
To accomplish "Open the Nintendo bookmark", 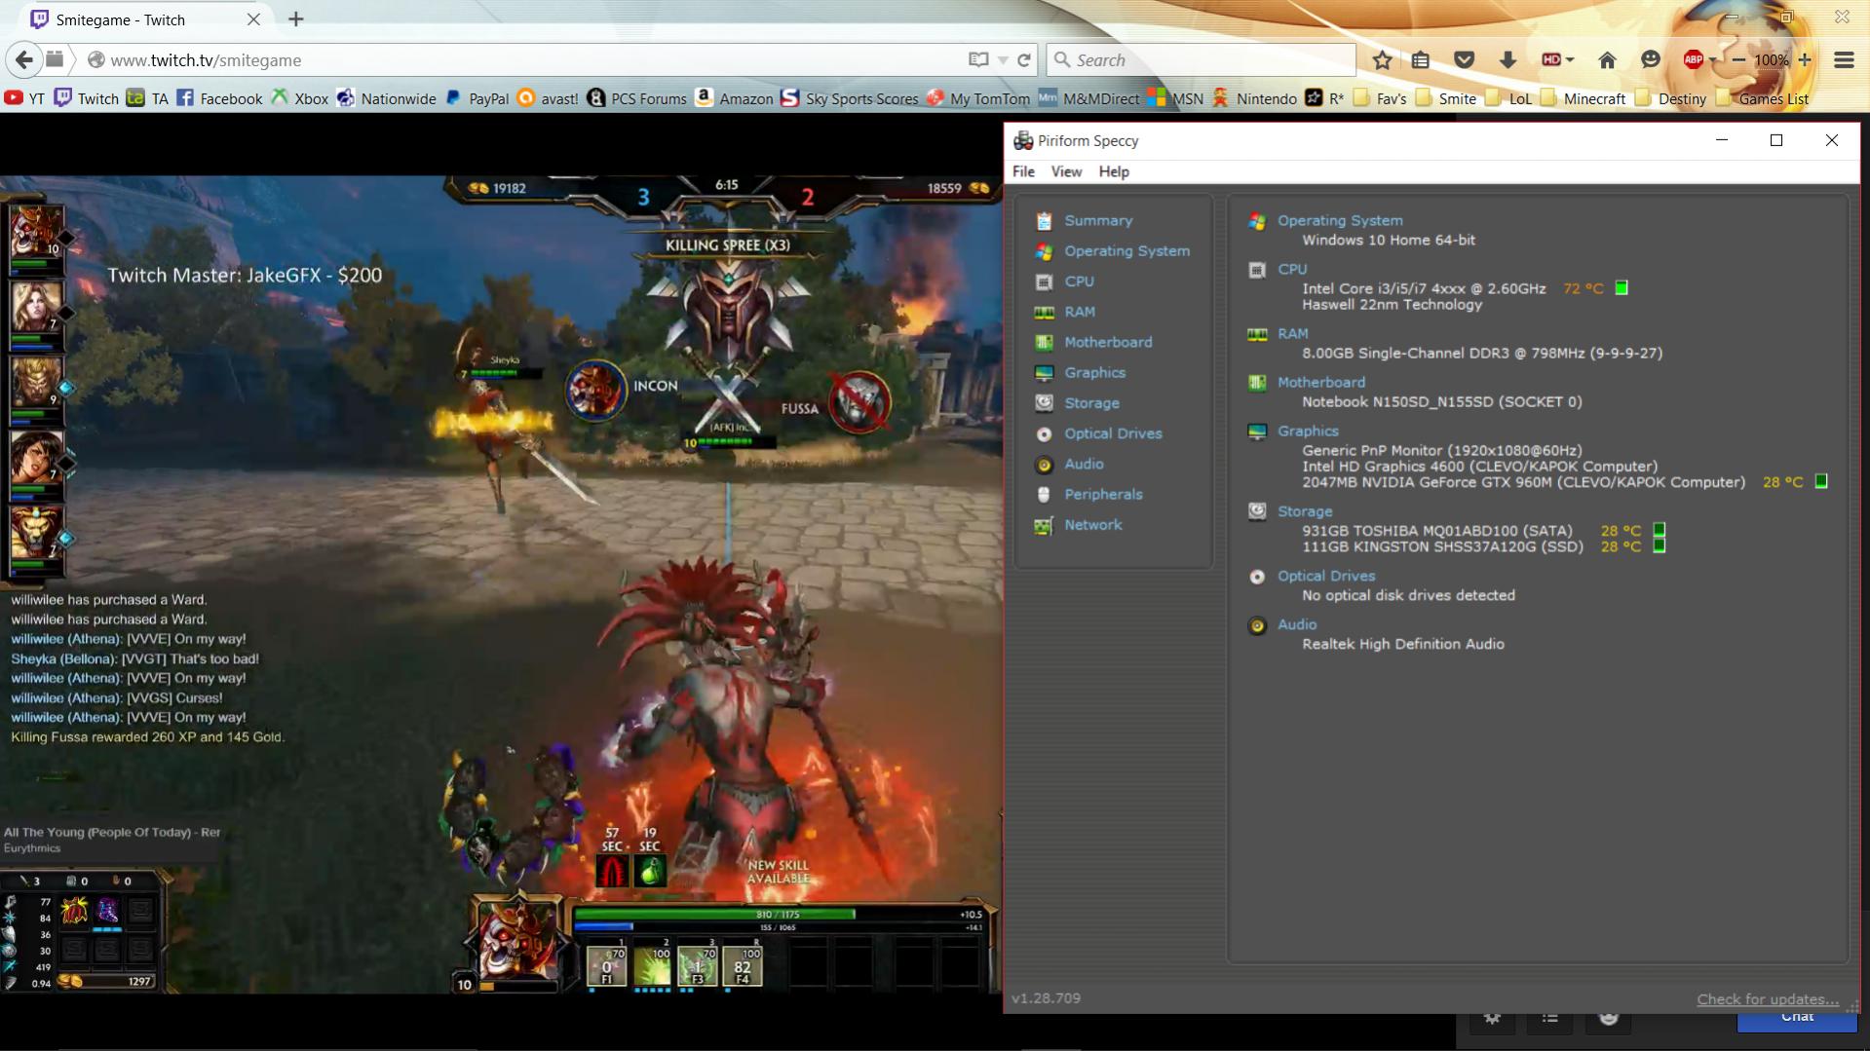I will click(1254, 98).
